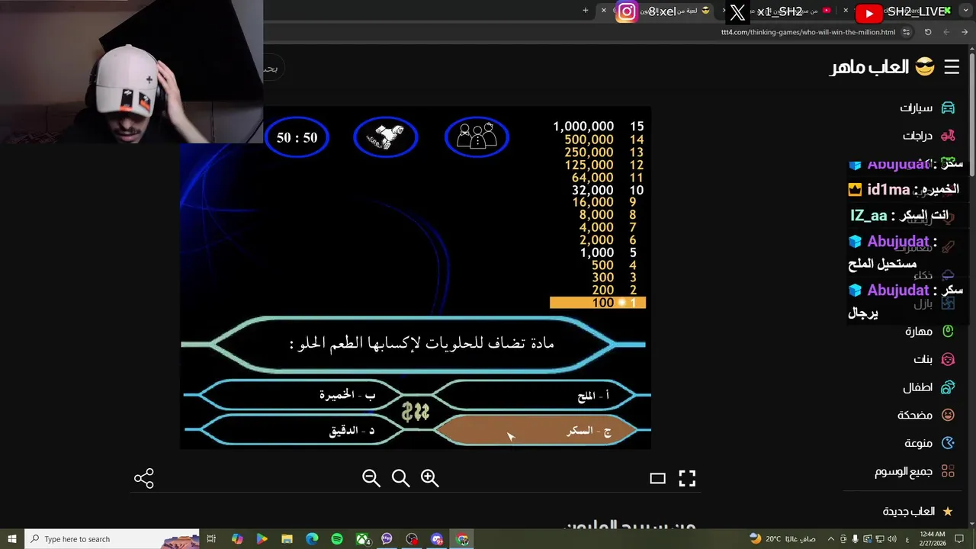Open Spotify from the taskbar

click(x=337, y=539)
